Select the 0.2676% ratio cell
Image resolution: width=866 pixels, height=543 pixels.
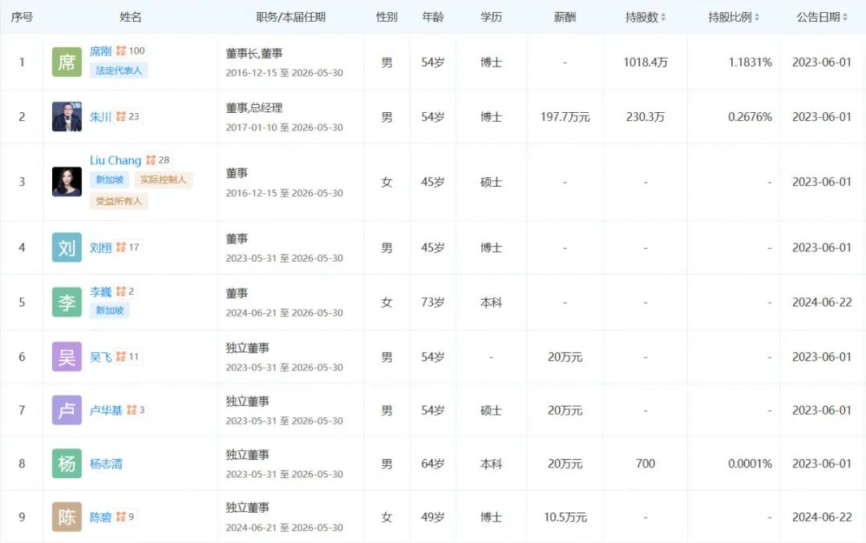[750, 117]
